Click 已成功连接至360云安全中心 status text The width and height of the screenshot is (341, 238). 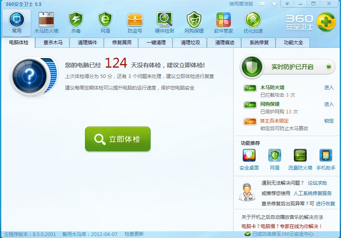pos(283,234)
